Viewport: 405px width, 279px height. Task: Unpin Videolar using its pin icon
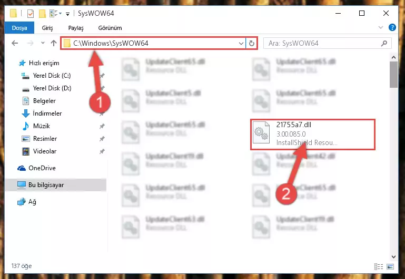[x=102, y=151]
